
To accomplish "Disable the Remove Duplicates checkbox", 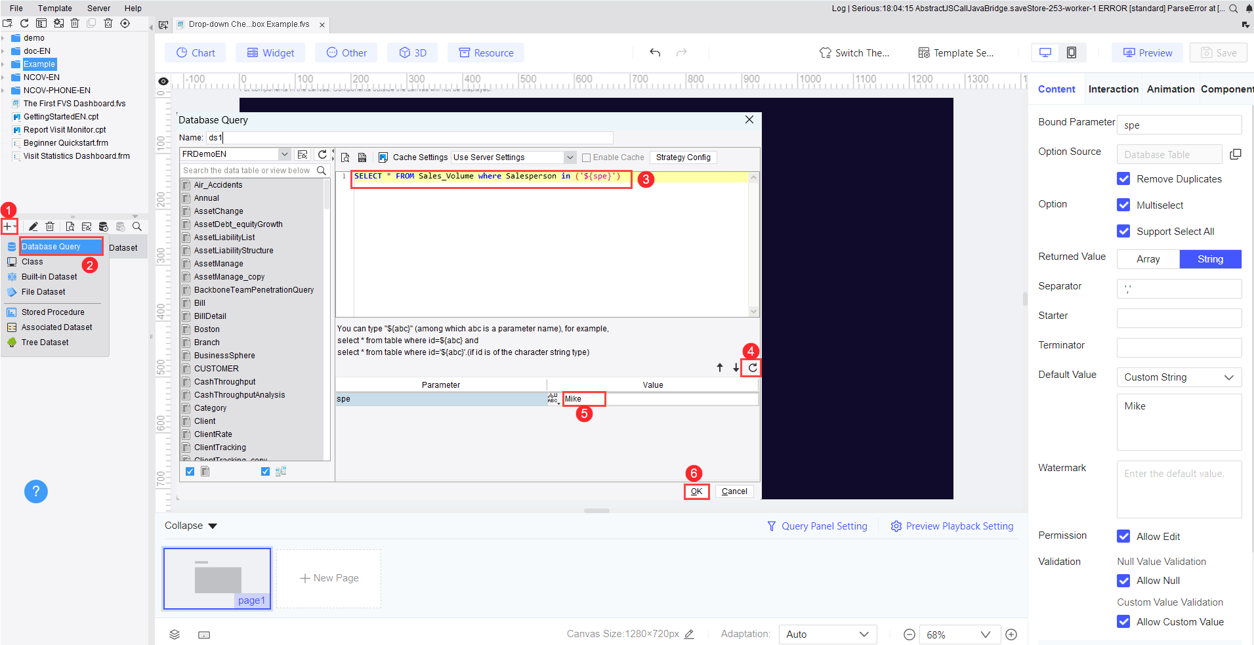I will click(x=1123, y=178).
